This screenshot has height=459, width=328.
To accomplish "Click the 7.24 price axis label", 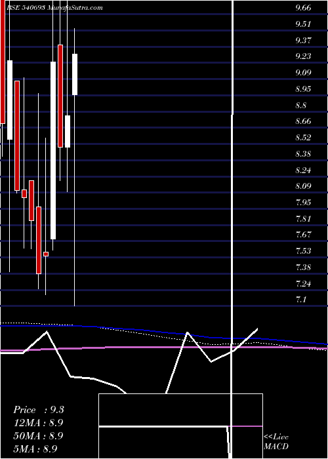I will 303,284.
